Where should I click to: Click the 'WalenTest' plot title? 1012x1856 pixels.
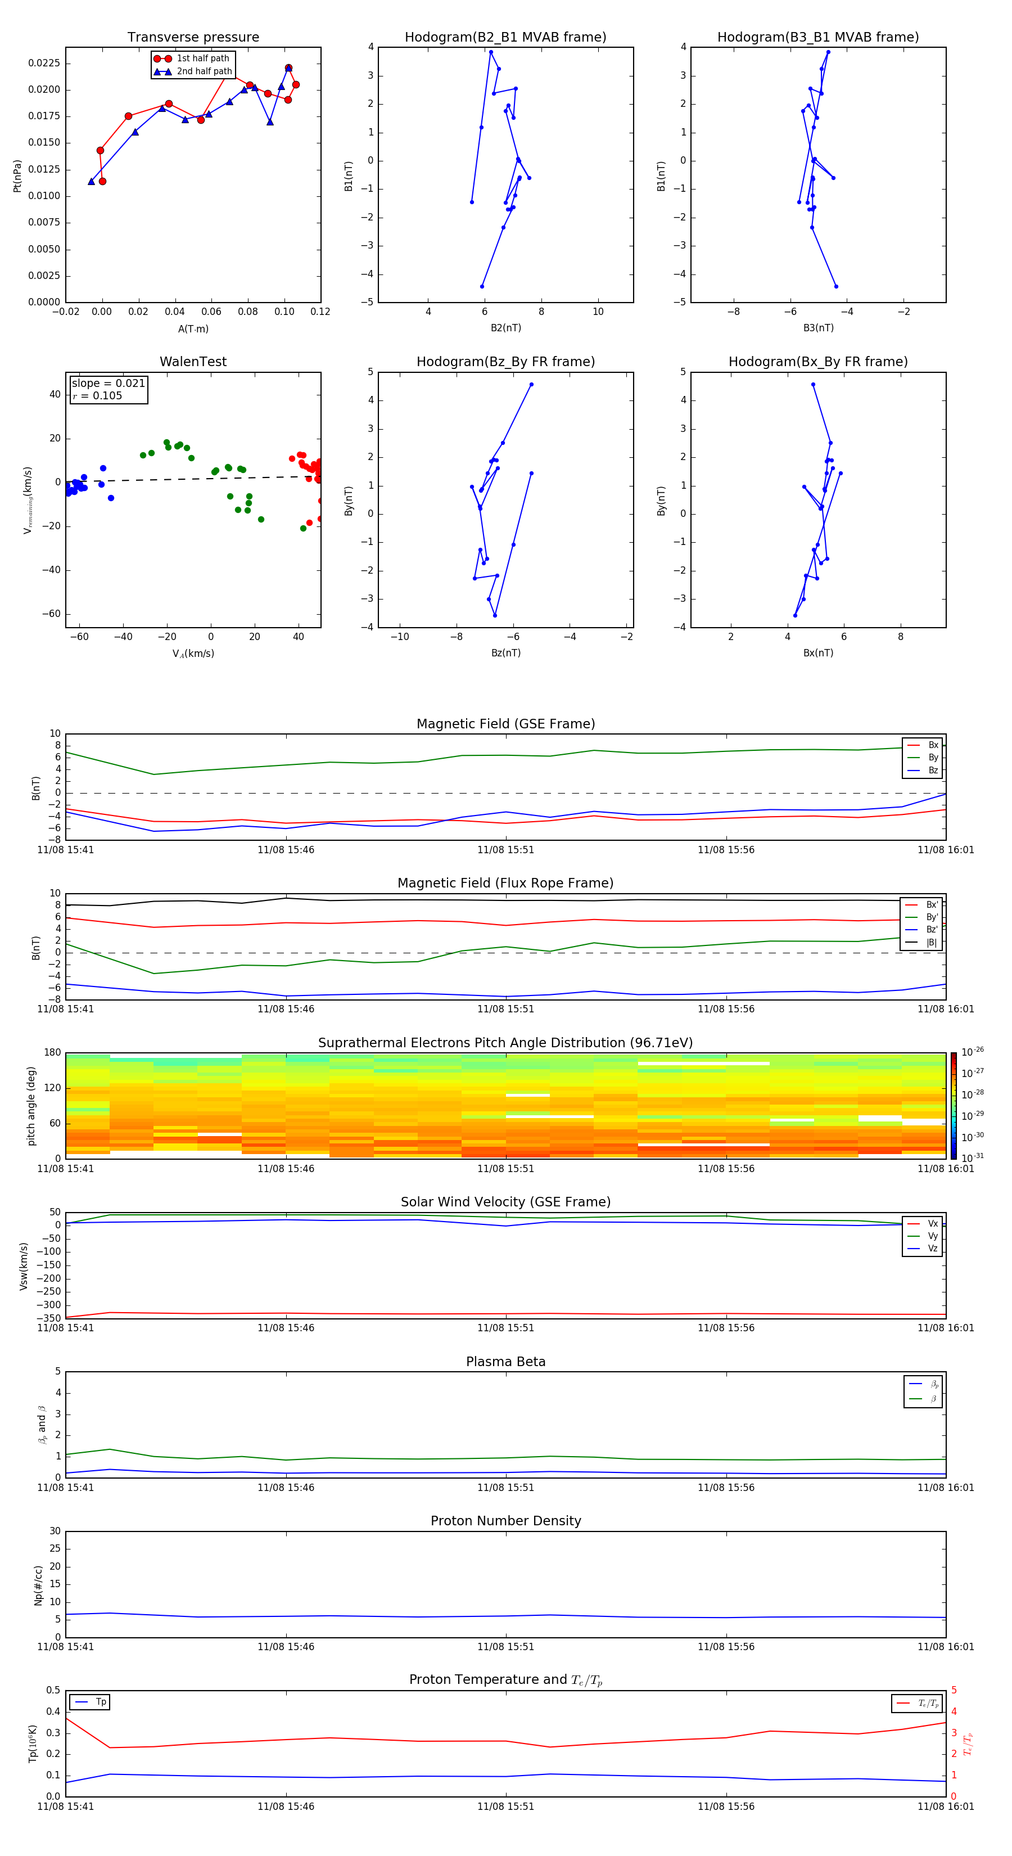point(193,362)
